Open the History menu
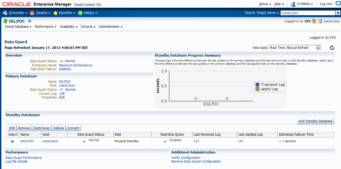341x169 pixels. 90,13
